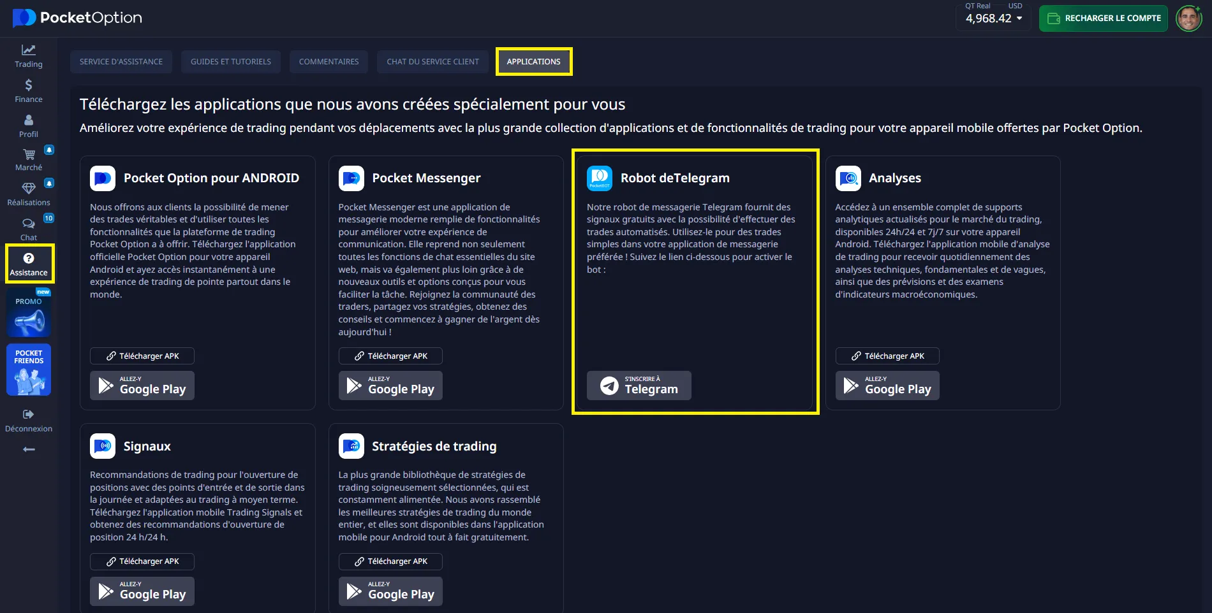Open the Commentaires tab
Viewport: 1212px width, 613px height.
click(x=329, y=62)
